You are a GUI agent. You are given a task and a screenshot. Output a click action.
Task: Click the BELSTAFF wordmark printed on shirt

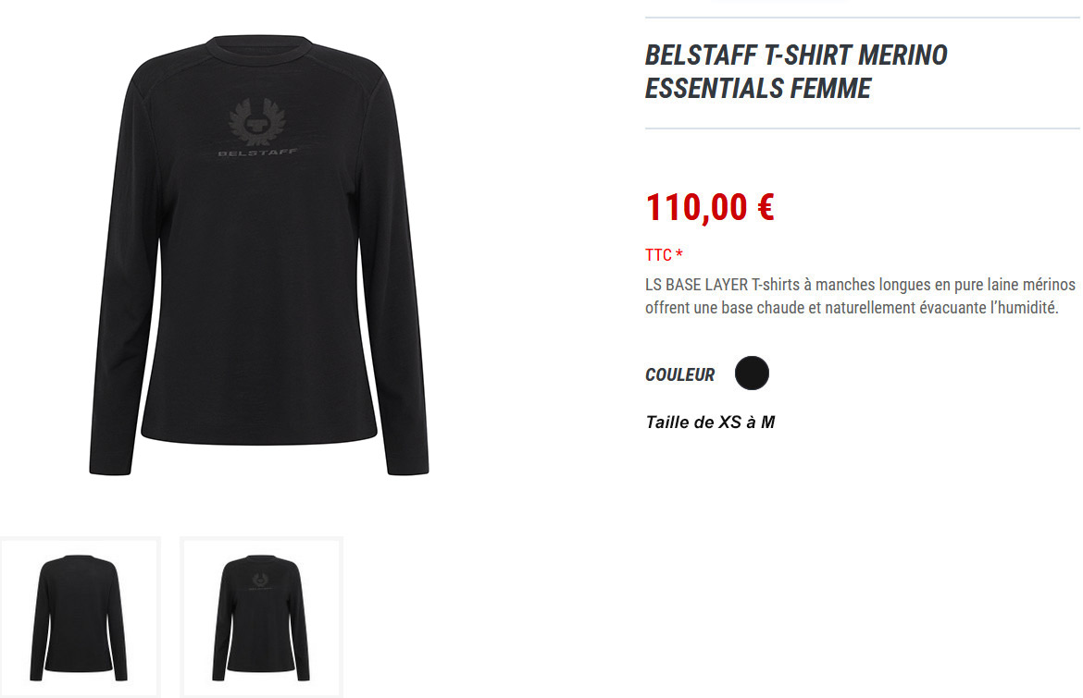pos(257,153)
